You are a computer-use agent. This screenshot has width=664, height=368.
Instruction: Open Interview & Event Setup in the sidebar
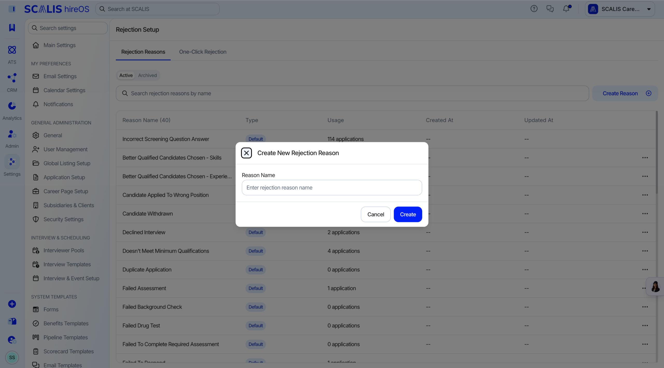(71, 278)
